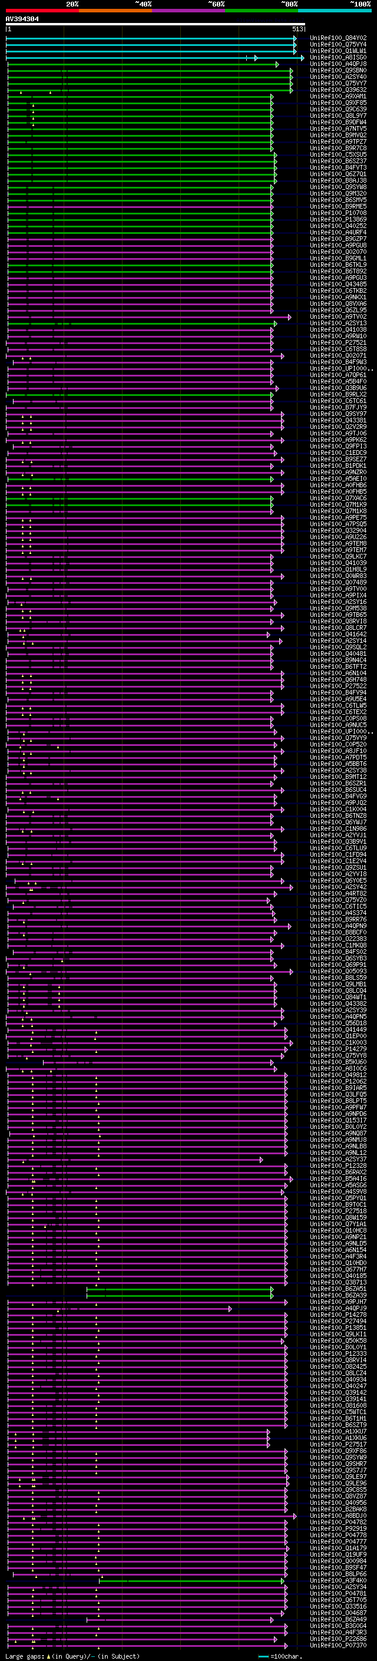Image resolution: width=377 pixels, height=1661 pixels.
Task: Select hit label UniRef100_A7NTV5
Action: pos(338,128)
